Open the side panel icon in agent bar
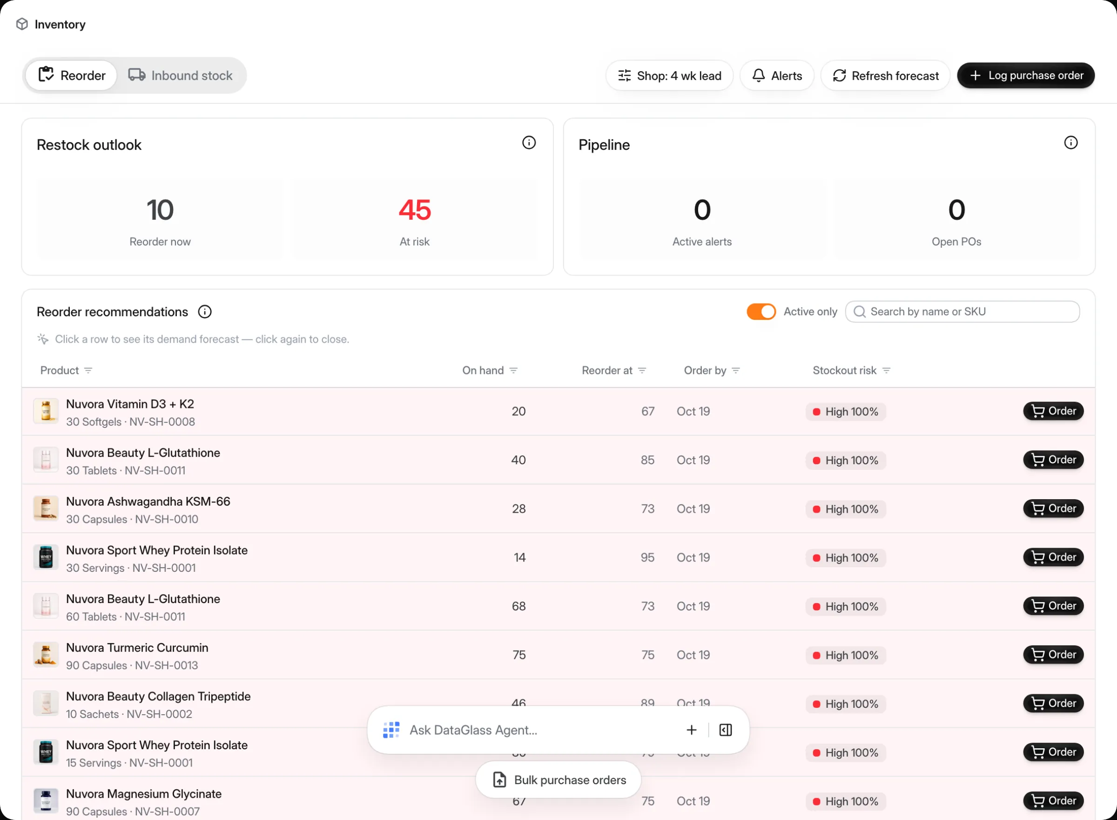This screenshot has height=820, width=1117. 726,730
